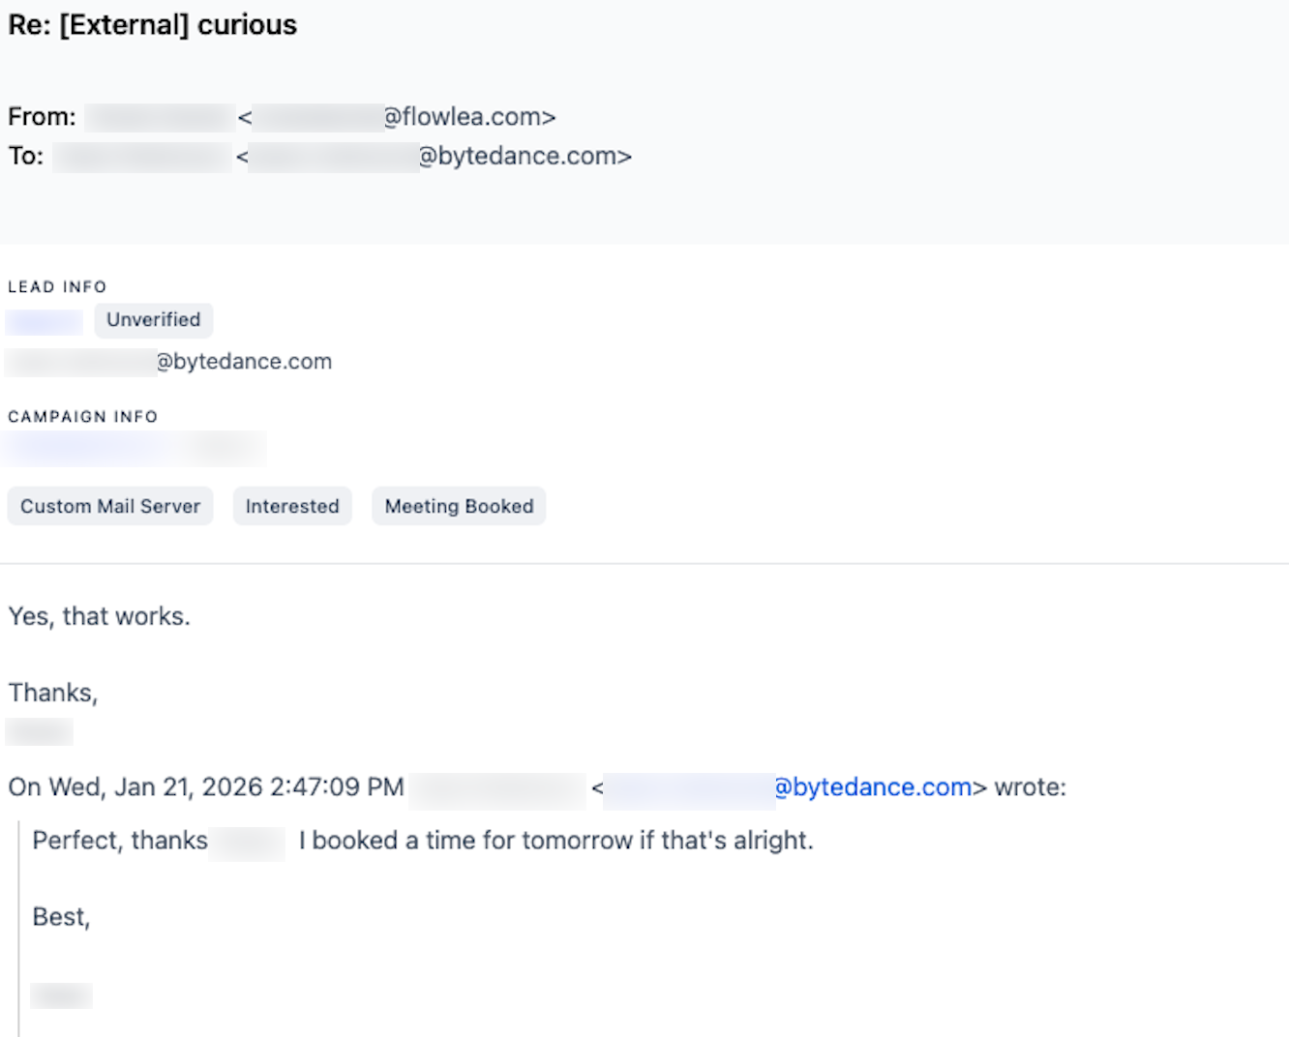Select the Meeting Booked tag
Image resolution: width=1289 pixels, height=1037 pixels.
point(459,506)
